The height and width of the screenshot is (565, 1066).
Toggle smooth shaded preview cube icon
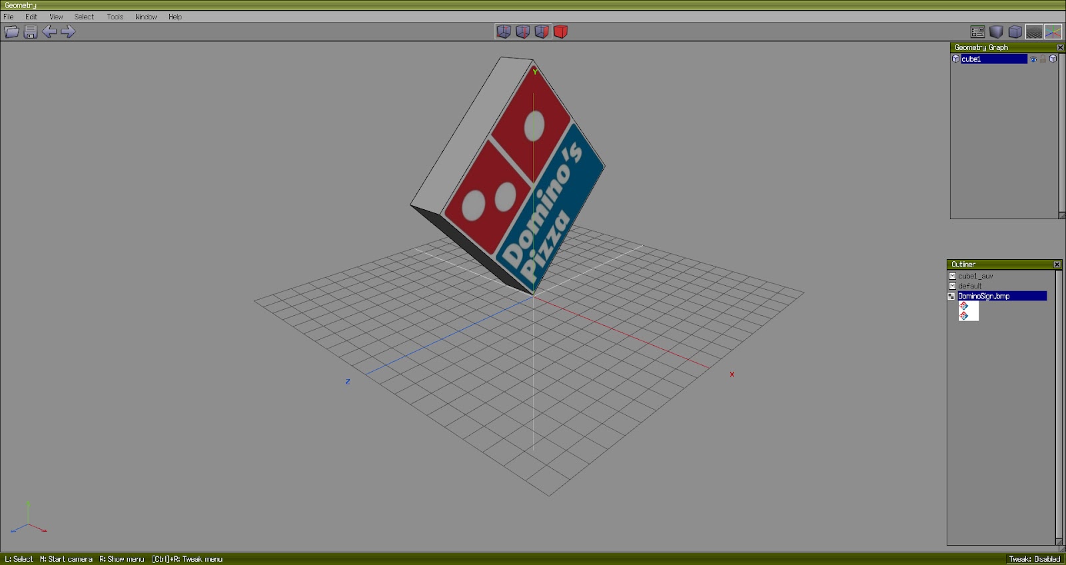coord(996,31)
